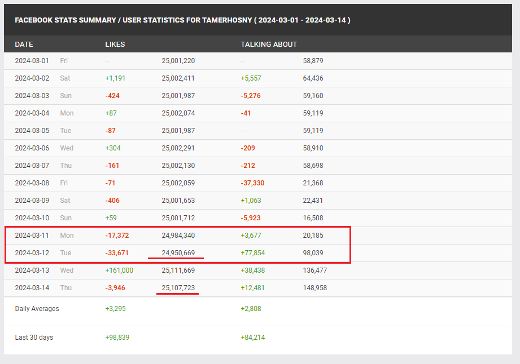This screenshot has width=520, height=364.
Task: Click likes total 24,984,340
Action: coord(178,236)
